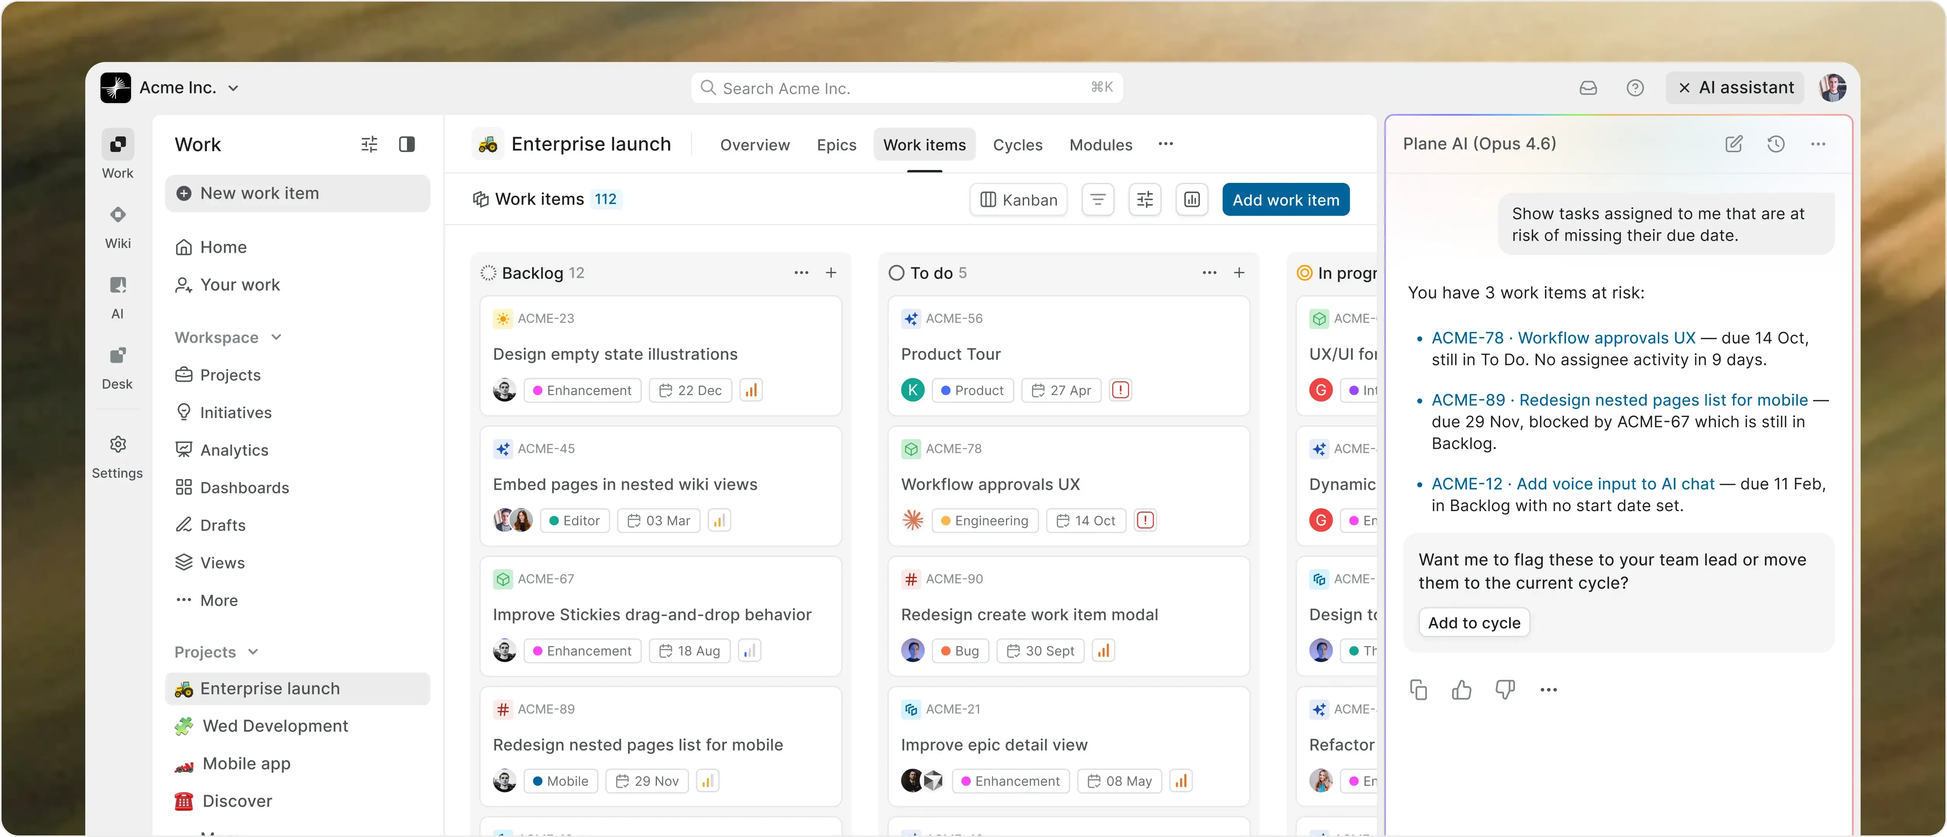This screenshot has height=837, width=1947.
Task: Change due date 30 Sept on ACME-90
Action: (x=1041, y=650)
